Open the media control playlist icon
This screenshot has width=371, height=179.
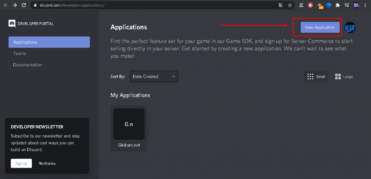tap(347, 5)
